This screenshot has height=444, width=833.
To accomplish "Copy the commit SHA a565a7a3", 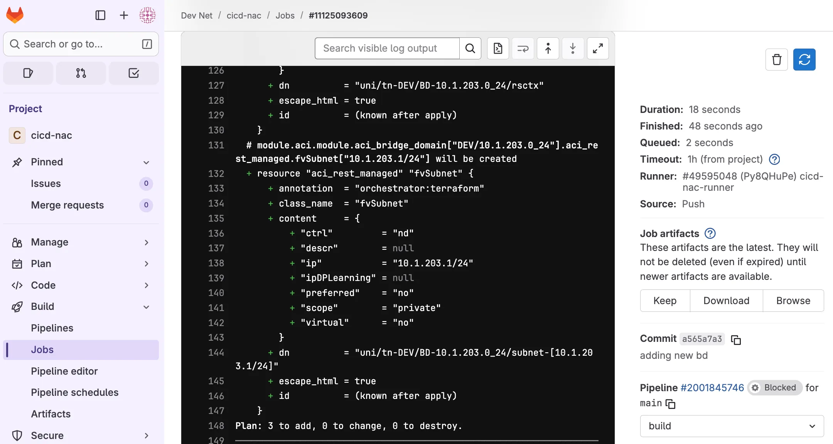I will coord(736,340).
